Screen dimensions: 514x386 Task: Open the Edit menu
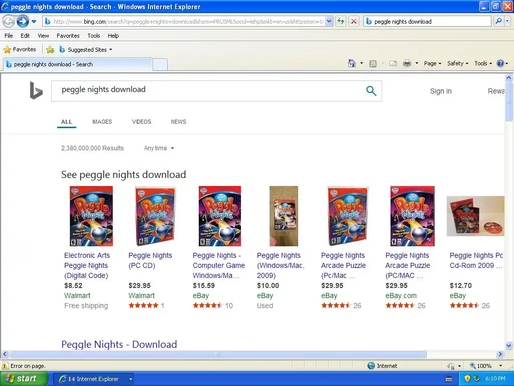pyautogui.click(x=25, y=36)
